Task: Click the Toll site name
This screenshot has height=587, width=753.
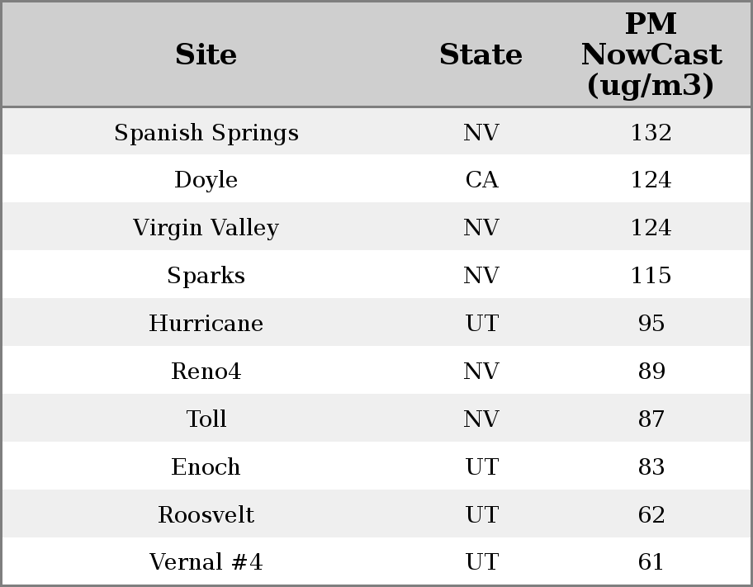Action: 206,419
